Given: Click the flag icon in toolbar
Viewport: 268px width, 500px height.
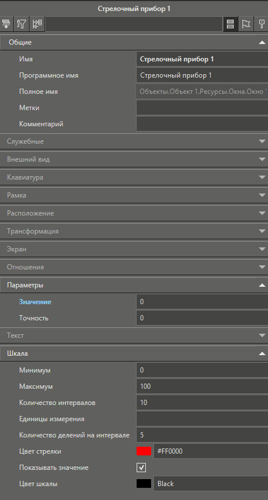Looking at the screenshot, I should point(246,24).
